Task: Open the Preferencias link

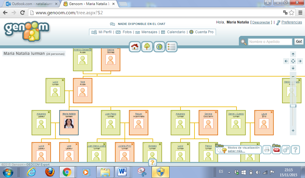Action: point(292,22)
